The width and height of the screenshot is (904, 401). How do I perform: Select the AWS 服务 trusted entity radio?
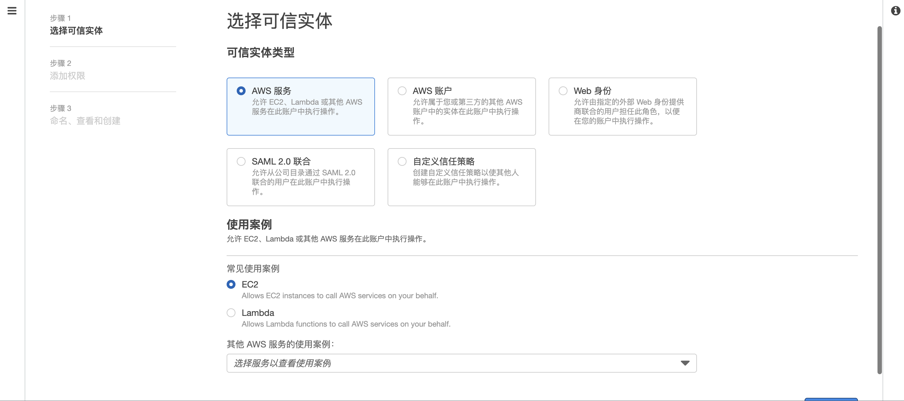(x=241, y=91)
